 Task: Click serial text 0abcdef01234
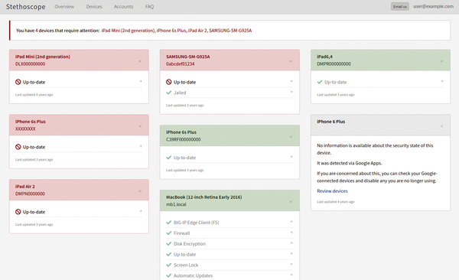tap(181, 63)
